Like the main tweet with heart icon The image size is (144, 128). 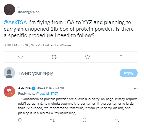(87, 57)
